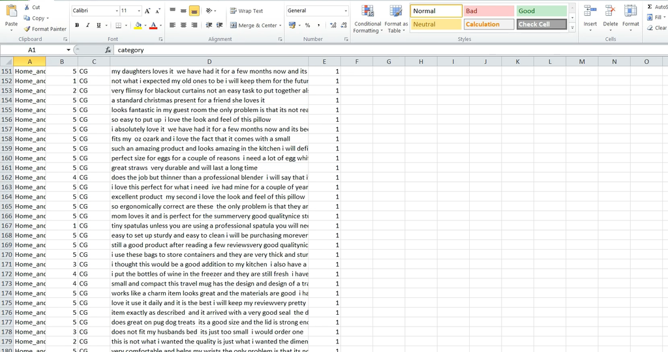Apply the Check Cell style

point(542,24)
